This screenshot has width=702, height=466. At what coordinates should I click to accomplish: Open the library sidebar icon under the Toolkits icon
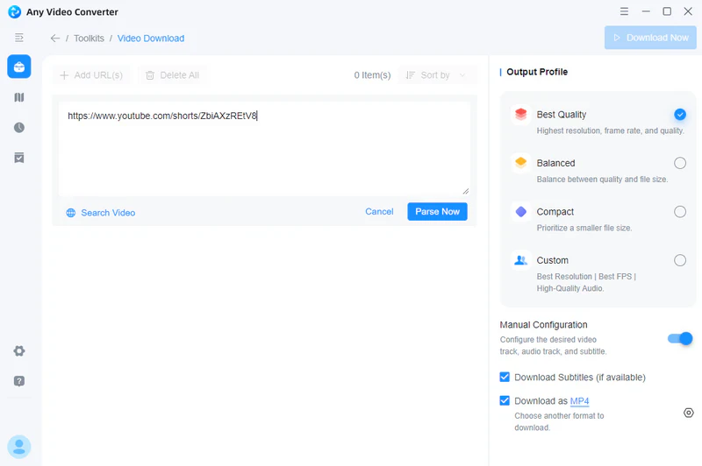18,97
